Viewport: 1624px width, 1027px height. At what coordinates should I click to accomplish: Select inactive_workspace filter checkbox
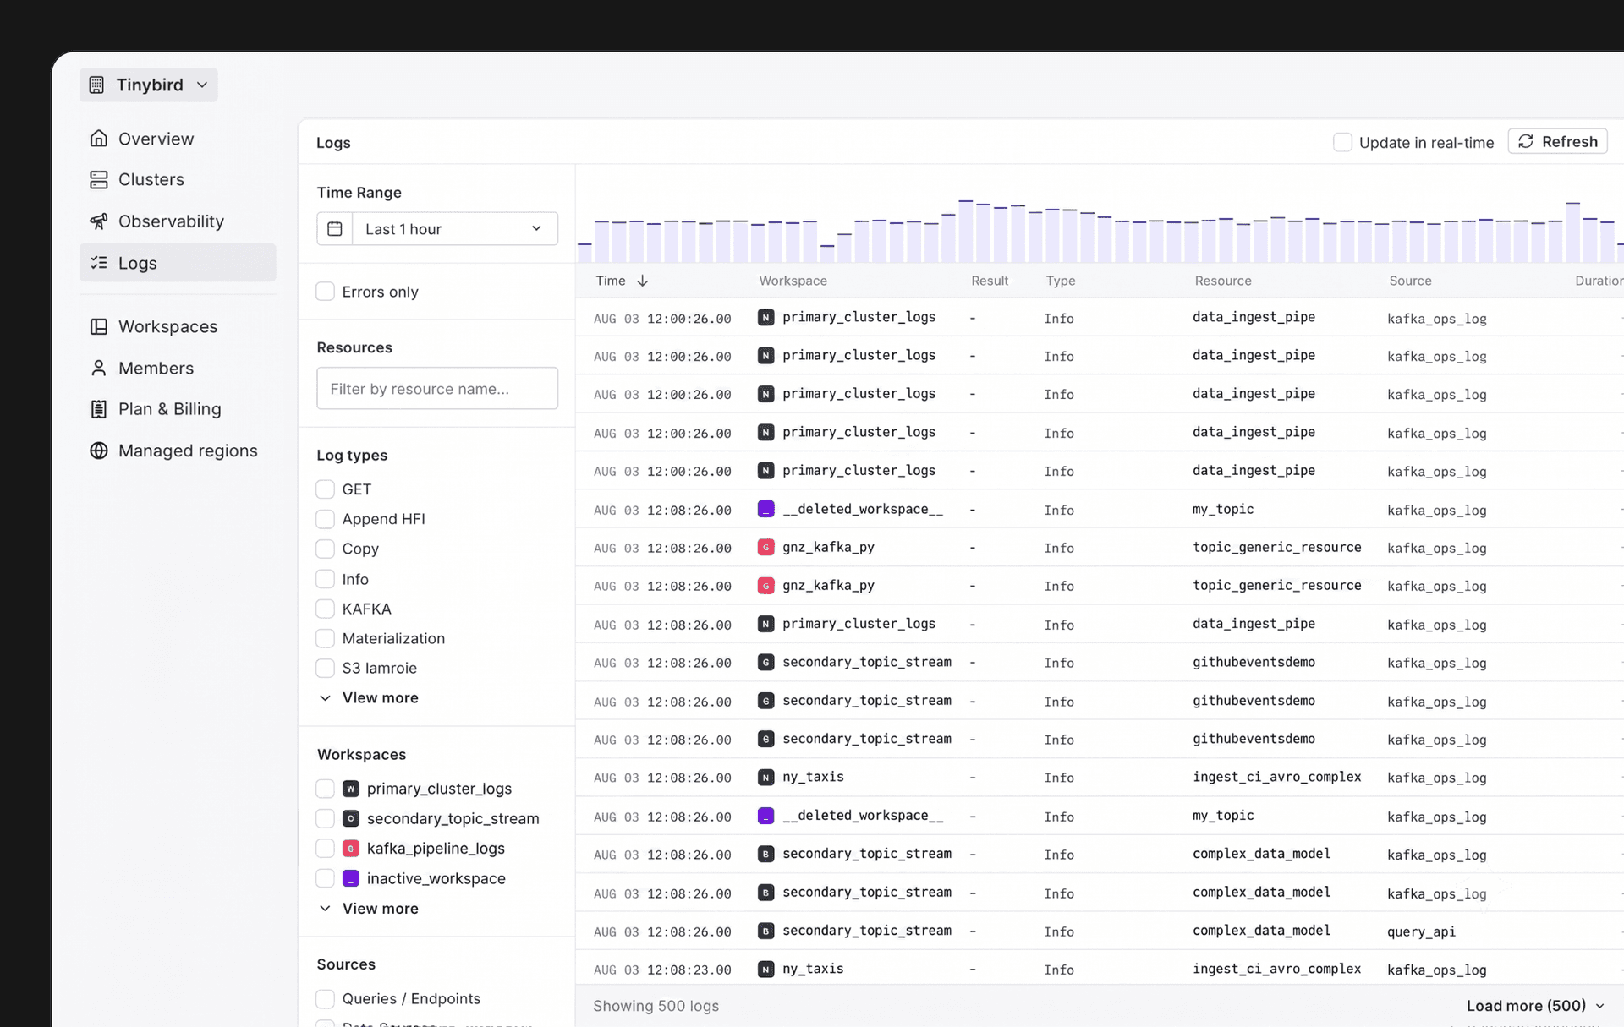(325, 878)
